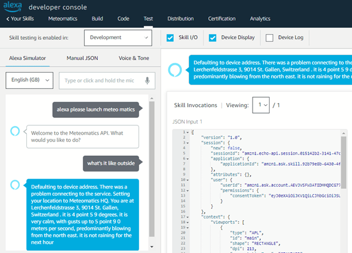
Task: Click the JSON Input 1 label
Action: 187,122
